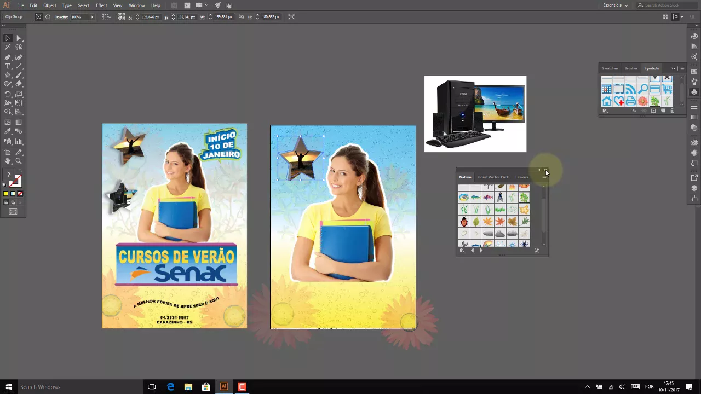Open Essentials workspace dropdown
The image size is (701, 394).
click(616, 5)
